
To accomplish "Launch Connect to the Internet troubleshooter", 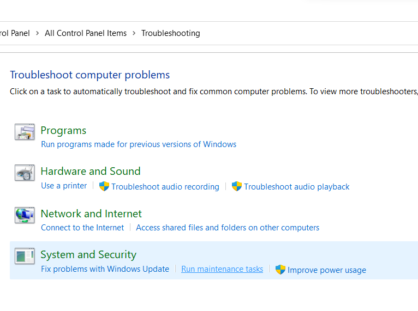I will 82,228.
